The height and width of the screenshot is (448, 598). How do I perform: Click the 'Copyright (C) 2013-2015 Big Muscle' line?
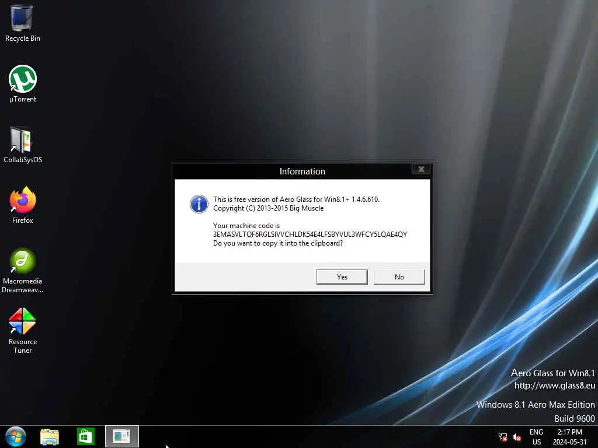click(x=268, y=208)
